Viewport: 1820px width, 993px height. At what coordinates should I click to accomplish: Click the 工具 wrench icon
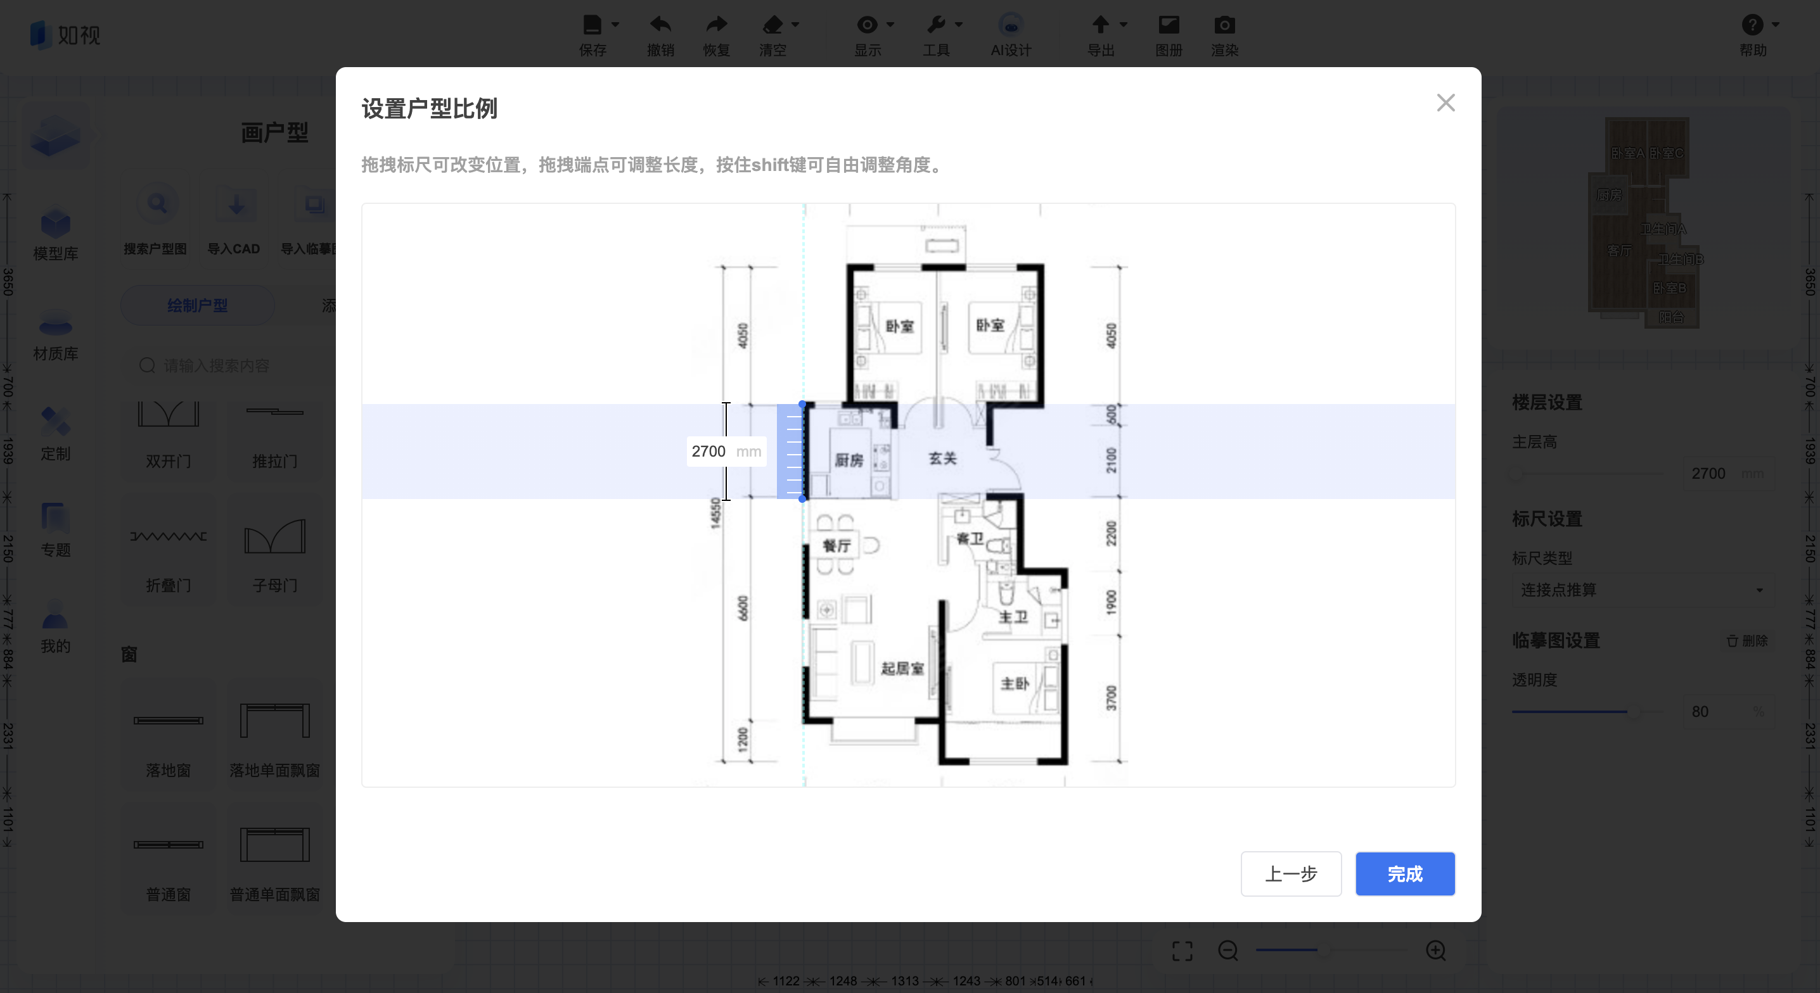tap(935, 25)
